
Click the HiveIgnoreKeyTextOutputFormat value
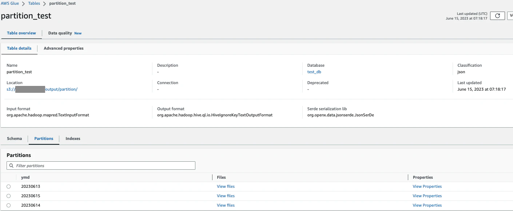coord(215,115)
